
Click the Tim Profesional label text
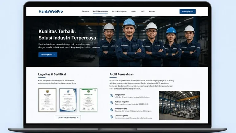(x=121, y=109)
